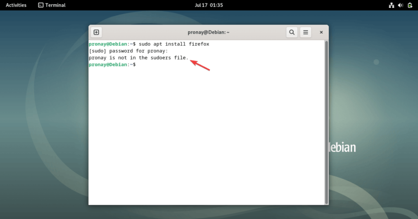
Task: Click the red arrow annotation
Action: click(x=200, y=65)
